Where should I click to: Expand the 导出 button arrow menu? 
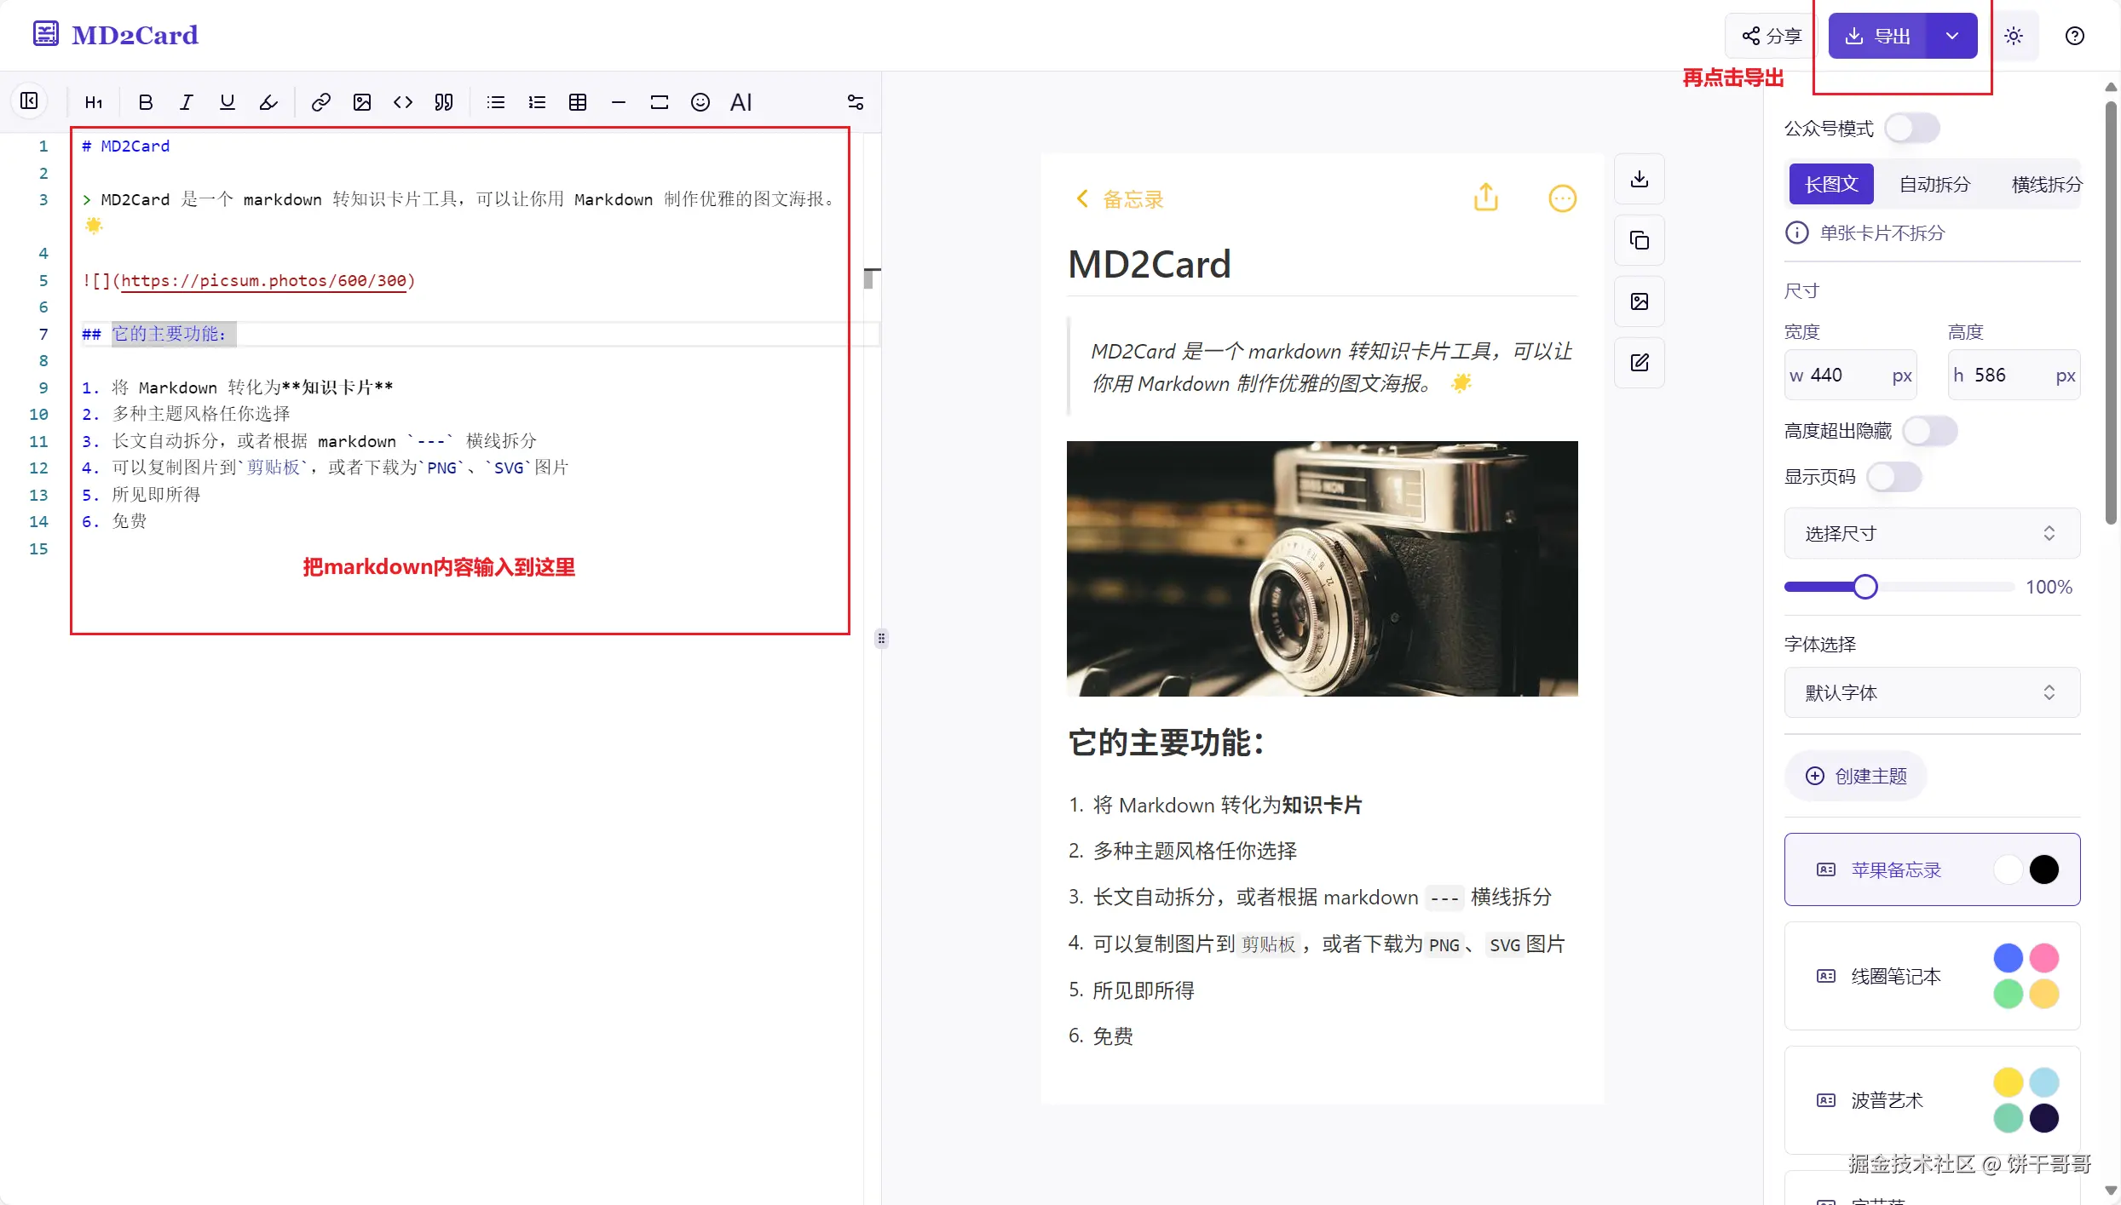coord(1952,36)
